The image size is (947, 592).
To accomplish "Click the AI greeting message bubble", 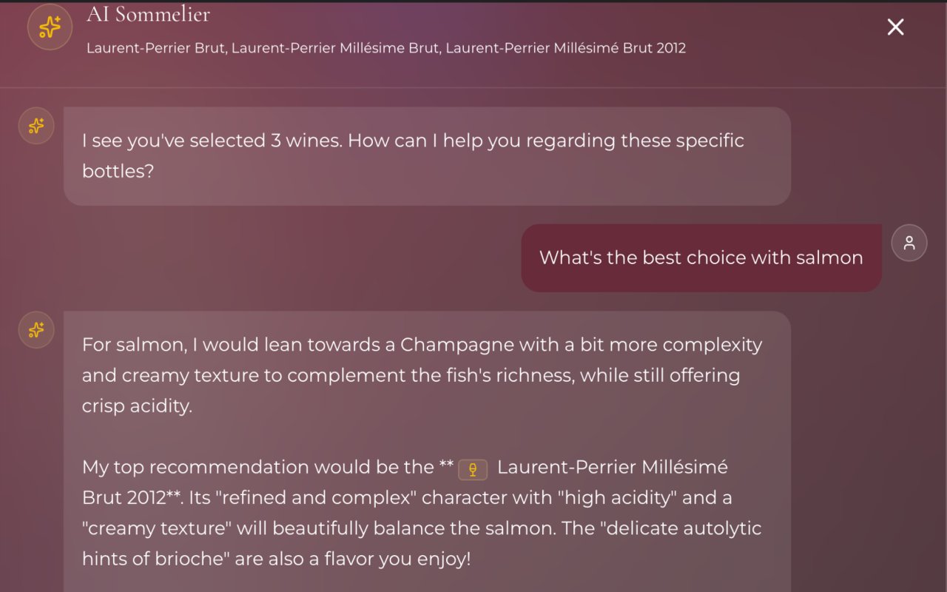I will [427, 155].
